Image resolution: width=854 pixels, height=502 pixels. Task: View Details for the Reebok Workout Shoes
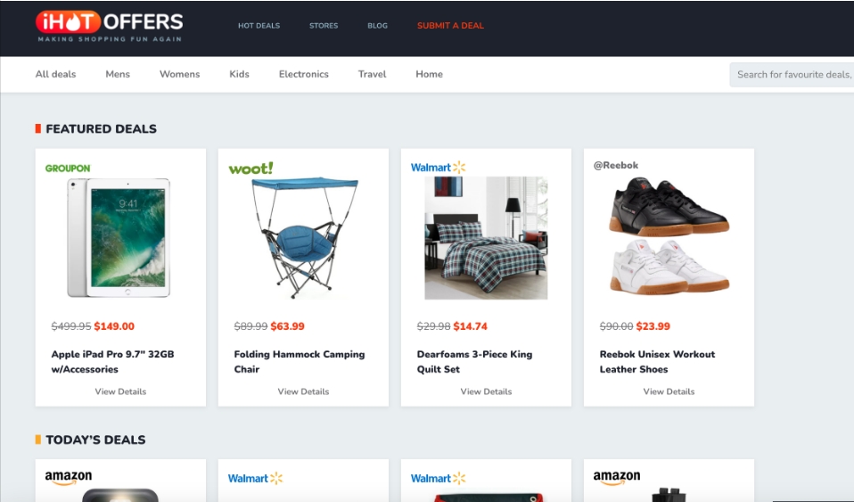[x=669, y=391]
